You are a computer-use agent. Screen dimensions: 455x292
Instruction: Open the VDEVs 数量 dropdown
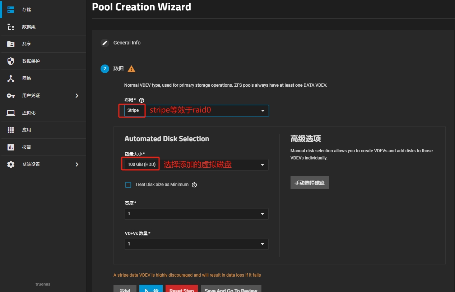196,244
